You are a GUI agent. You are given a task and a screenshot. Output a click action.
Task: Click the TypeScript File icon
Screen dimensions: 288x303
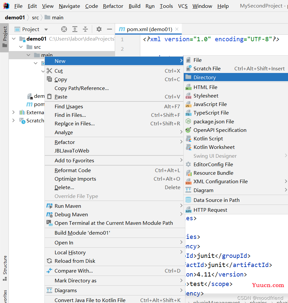coord(188,113)
